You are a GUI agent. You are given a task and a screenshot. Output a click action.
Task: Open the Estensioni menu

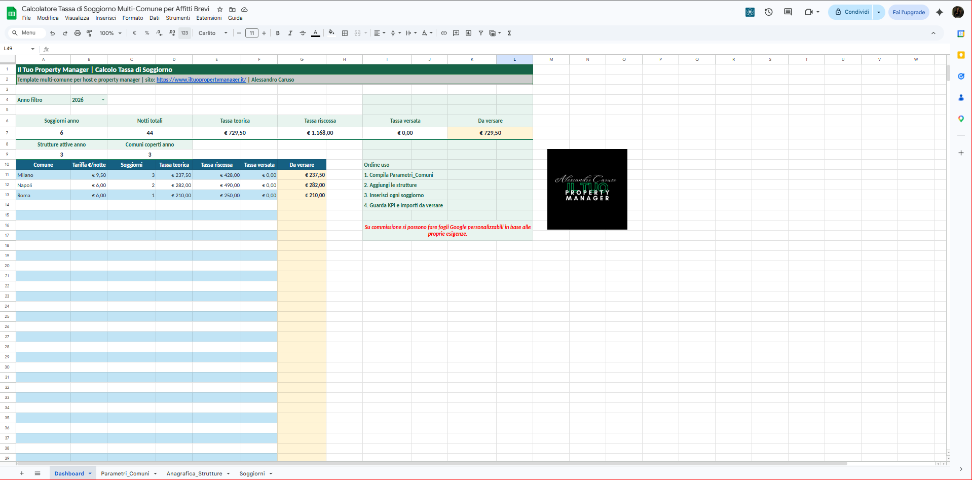pos(209,18)
